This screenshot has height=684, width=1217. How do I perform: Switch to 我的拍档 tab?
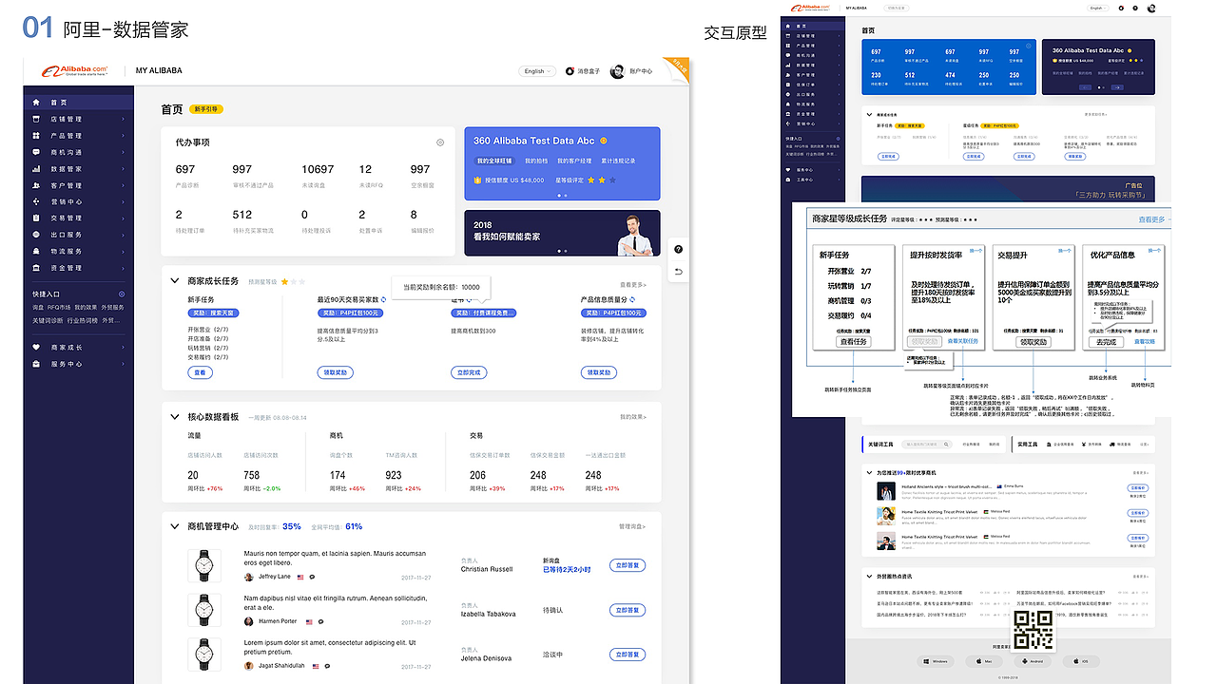[535, 161]
